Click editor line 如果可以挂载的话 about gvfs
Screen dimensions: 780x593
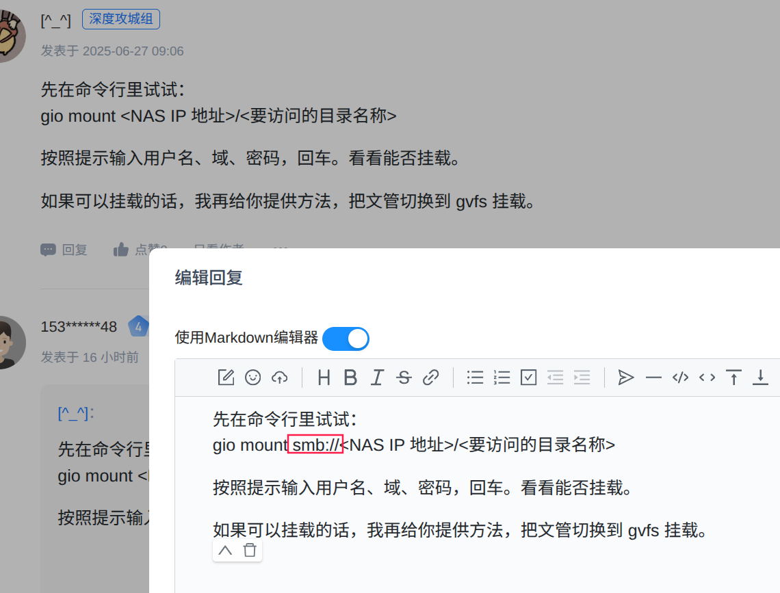point(460,530)
